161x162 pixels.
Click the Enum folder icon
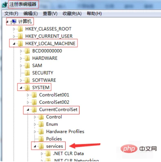[41, 124]
